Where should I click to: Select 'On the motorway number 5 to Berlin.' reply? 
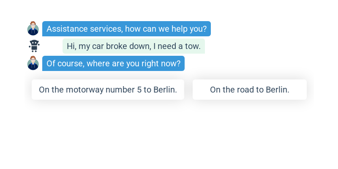tap(108, 90)
